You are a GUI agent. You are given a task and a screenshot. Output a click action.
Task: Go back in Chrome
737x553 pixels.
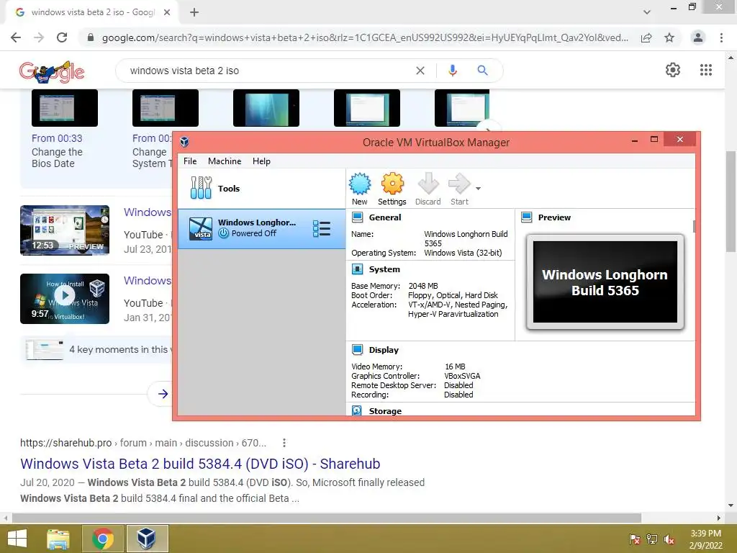click(x=16, y=37)
